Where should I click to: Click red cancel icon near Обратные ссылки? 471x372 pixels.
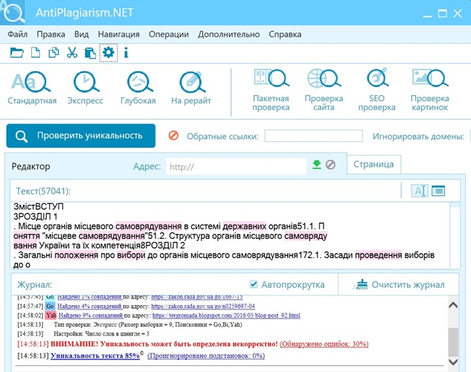point(173,135)
